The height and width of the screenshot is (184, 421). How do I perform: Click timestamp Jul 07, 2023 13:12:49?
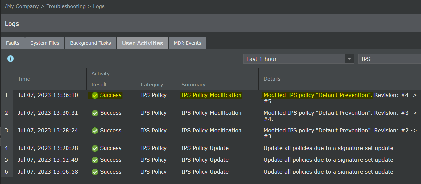48,160
